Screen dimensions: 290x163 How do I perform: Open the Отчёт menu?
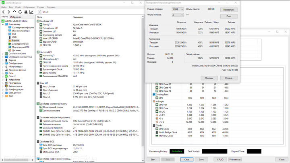click(x=18, y=7)
